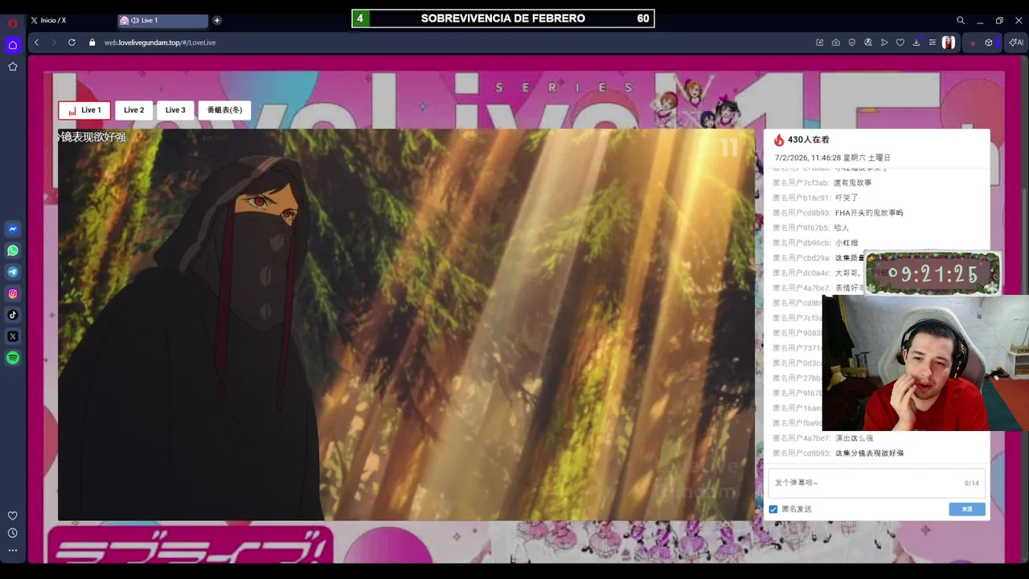Click the blue send button in chat
This screenshot has width=1029, height=579.
point(967,509)
